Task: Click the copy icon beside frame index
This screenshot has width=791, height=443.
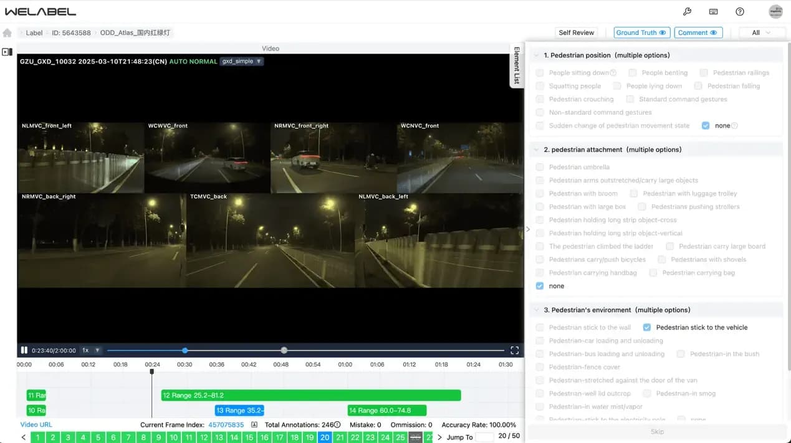Action: coord(254,425)
